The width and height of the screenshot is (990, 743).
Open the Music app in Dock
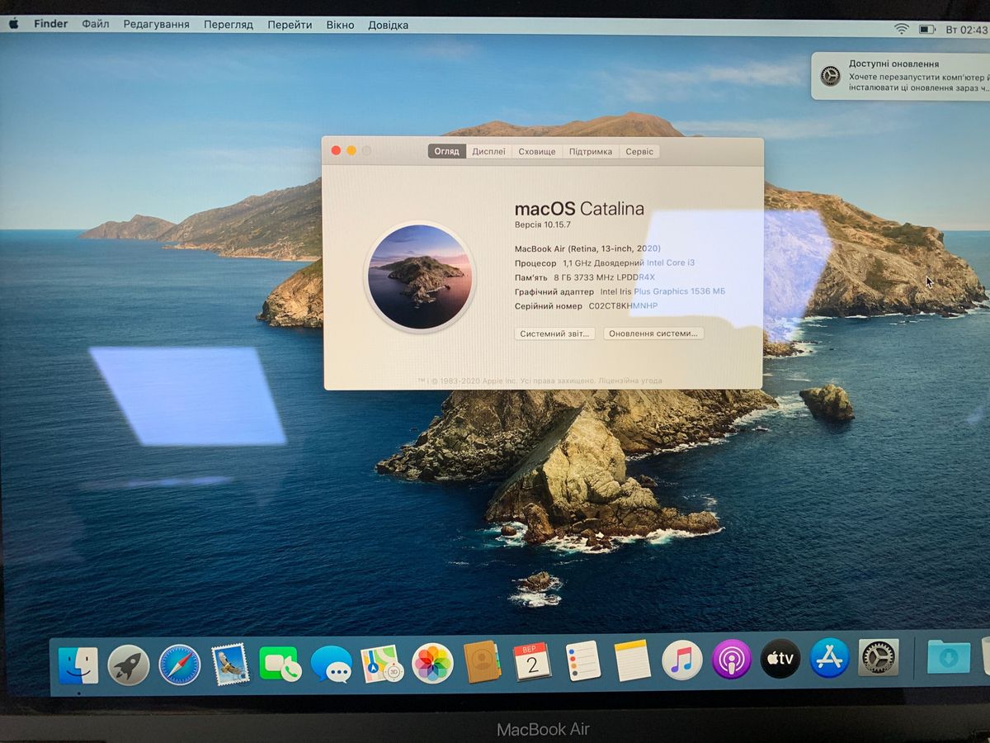[x=681, y=660]
